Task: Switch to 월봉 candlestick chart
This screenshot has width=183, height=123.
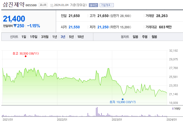Action: pyautogui.click(x=154, y=37)
